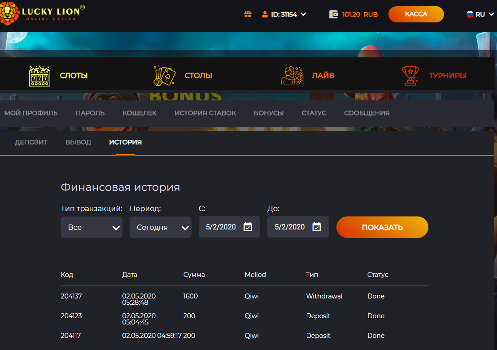Open the RU language selector
Viewport: 497px width, 350px height.
pyautogui.click(x=480, y=14)
